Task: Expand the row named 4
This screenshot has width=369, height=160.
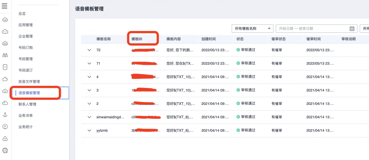Action: click(89, 77)
